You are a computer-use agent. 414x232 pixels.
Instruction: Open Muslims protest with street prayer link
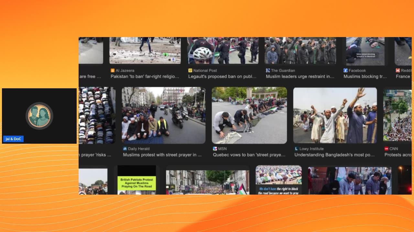point(162,155)
